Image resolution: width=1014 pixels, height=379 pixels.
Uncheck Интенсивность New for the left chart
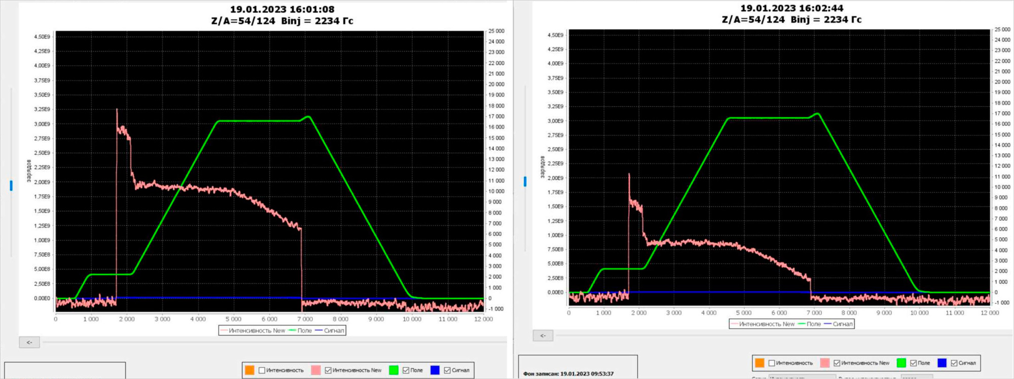click(x=328, y=370)
